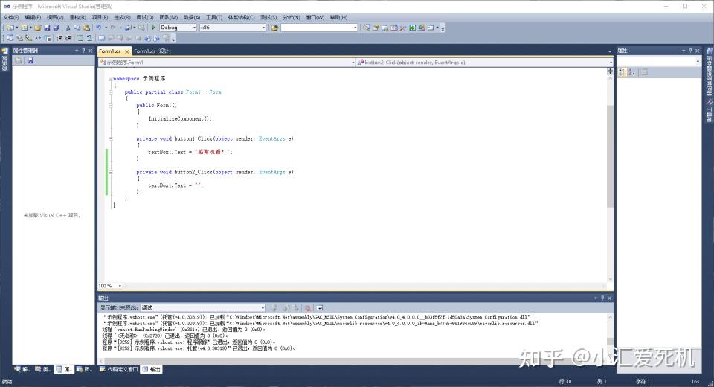Screen dimensions: 714x387
Task: Click the Cut scissors icon
Action: 68,28
